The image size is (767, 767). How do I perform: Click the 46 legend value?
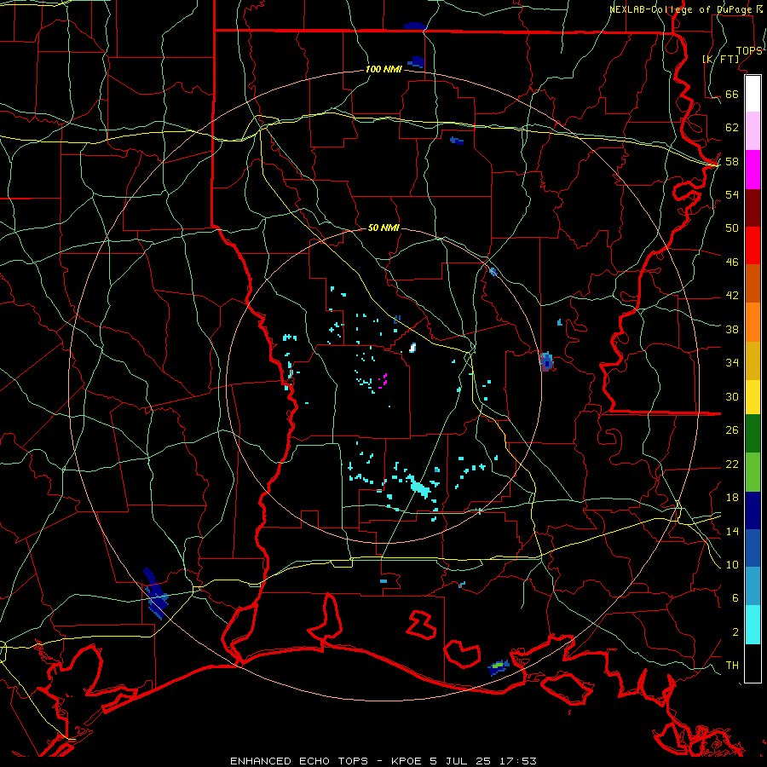coord(732,262)
